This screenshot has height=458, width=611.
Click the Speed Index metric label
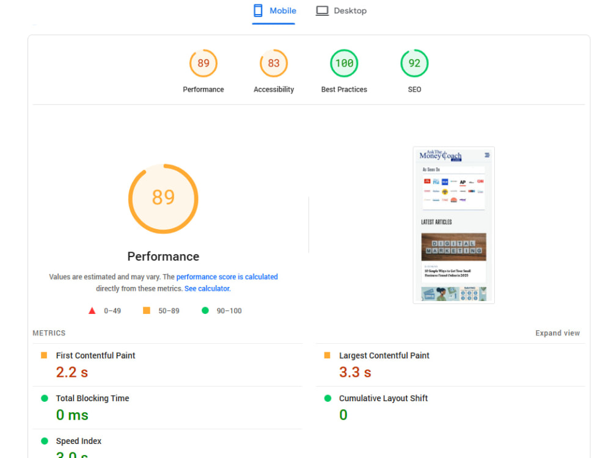(79, 442)
